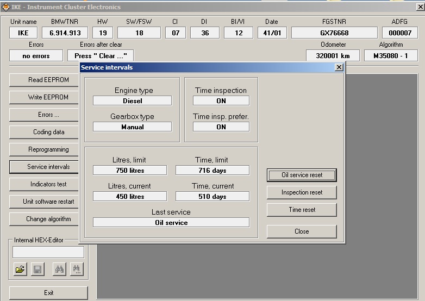Viewport: 425px width, 301px height.
Task: Click Inspection reset button
Action: [302, 192]
